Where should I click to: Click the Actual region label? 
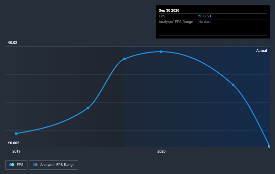pyautogui.click(x=261, y=51)
